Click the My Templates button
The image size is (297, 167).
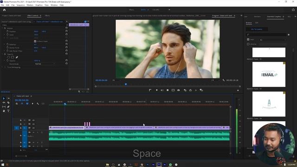click(x=257, y=29)
